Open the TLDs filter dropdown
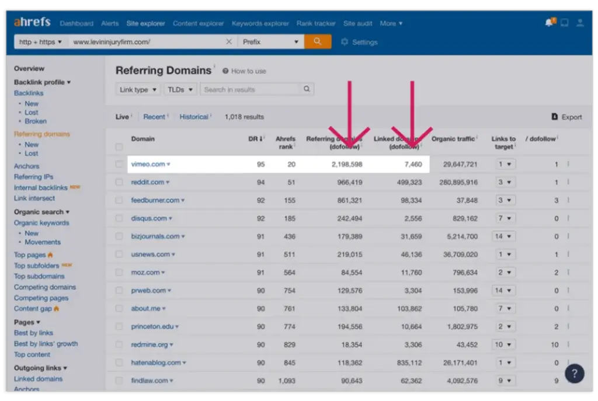The width and height of the screenshot is (598, 401). pos(180,89)
